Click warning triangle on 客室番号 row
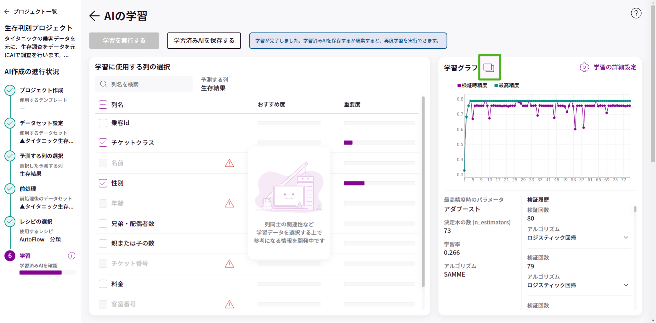 229,304
